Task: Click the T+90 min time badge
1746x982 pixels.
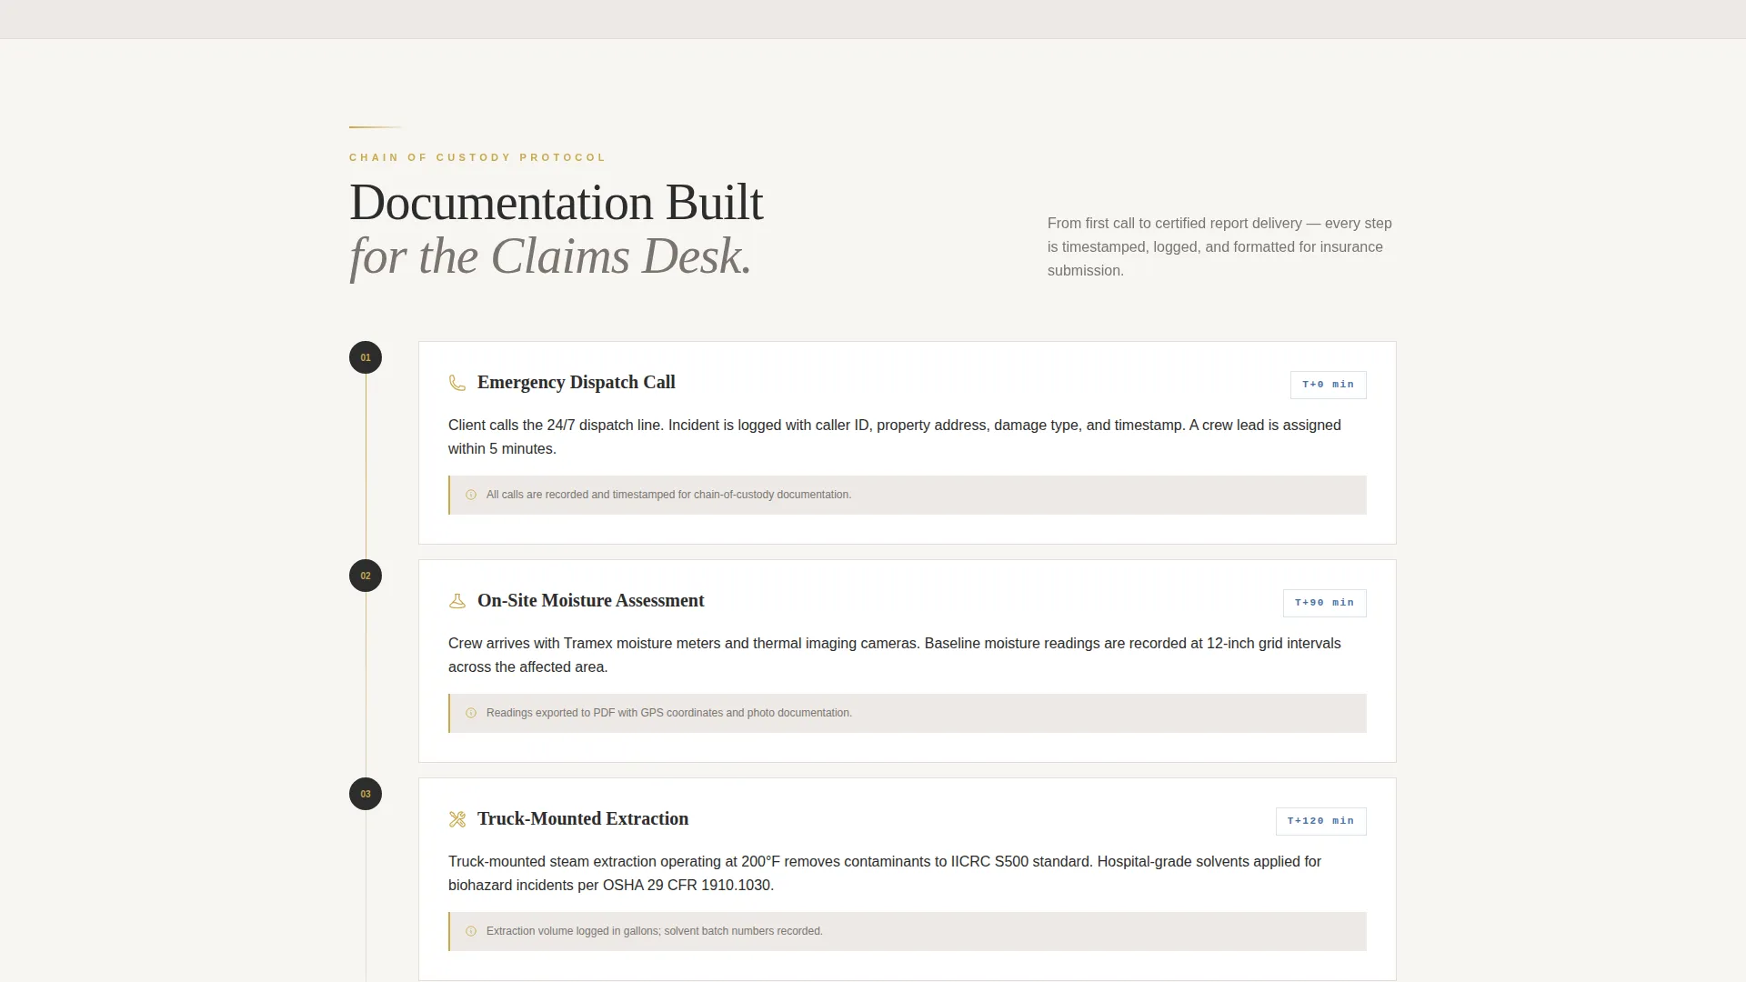Action: point(1324,603)
